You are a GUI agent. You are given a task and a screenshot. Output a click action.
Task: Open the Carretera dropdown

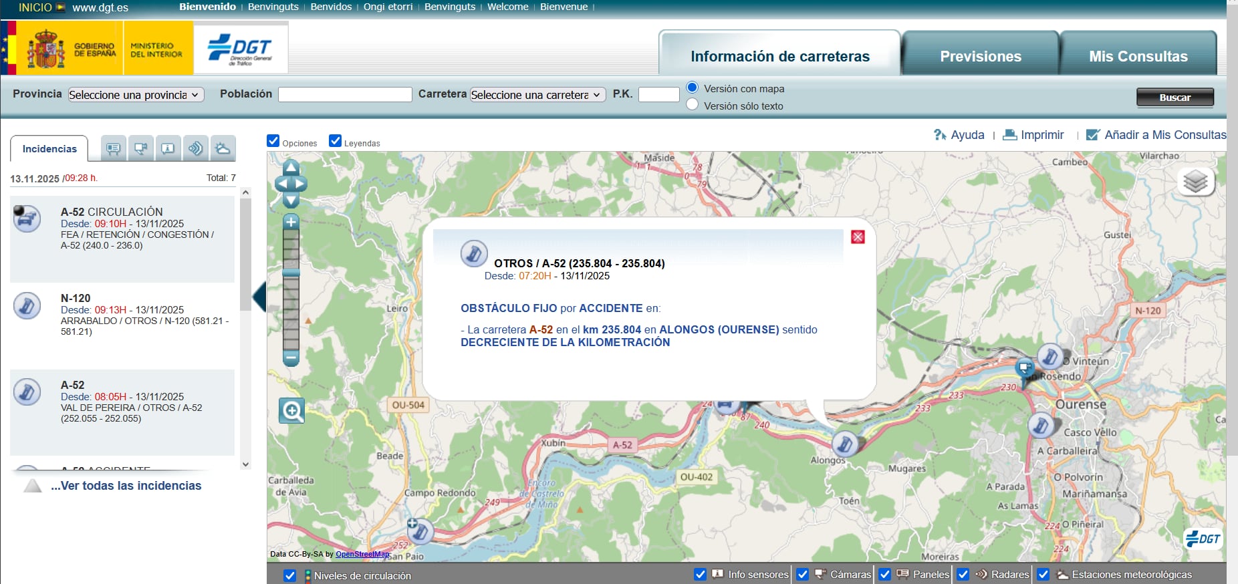point(537,95)
